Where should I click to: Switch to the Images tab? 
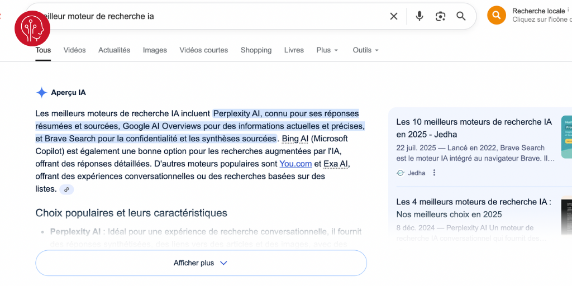click(x=155, y=50)
